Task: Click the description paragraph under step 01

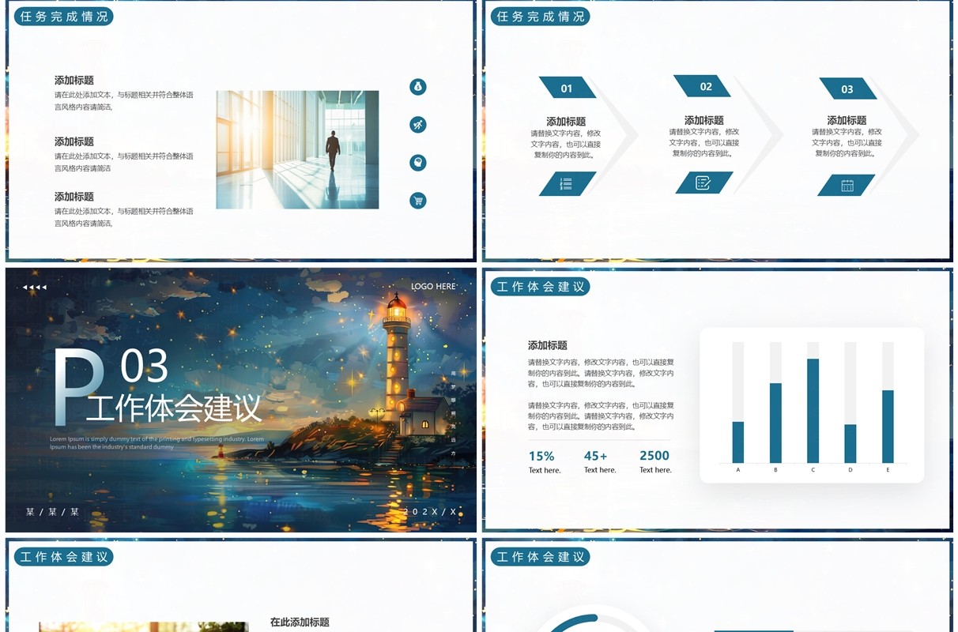Action: (x=566, y=145)
